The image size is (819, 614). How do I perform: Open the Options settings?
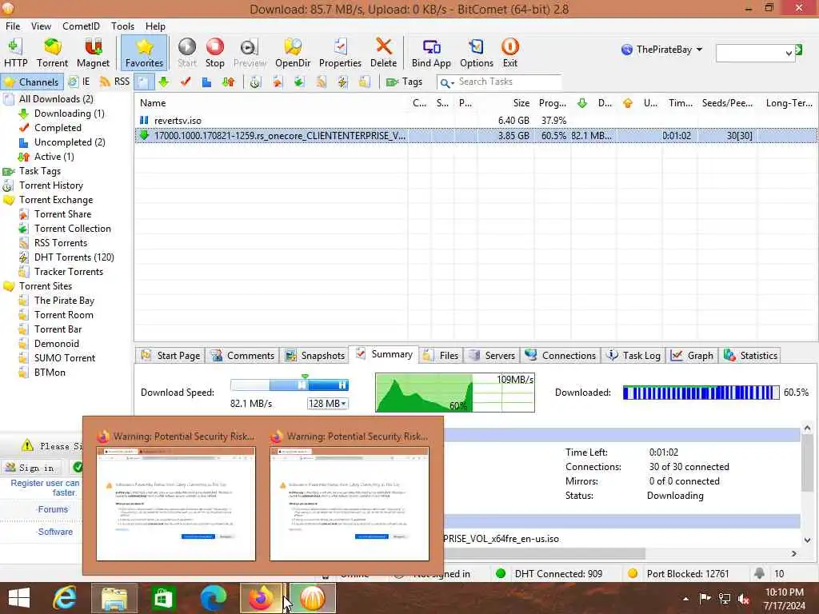click(477, 53)
